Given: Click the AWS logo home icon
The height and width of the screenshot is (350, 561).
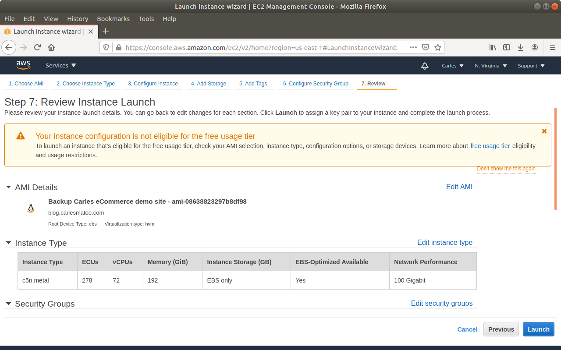Looking at the screenshot, I should pos(23,65).
